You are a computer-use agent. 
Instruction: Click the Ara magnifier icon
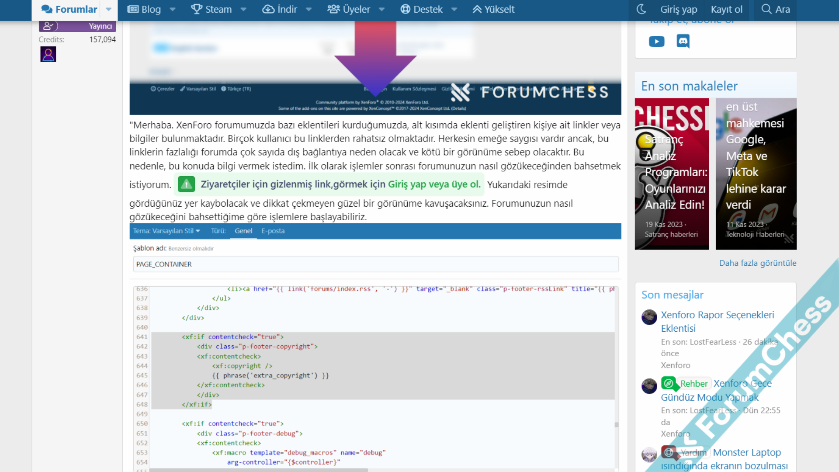click(766, 9)
